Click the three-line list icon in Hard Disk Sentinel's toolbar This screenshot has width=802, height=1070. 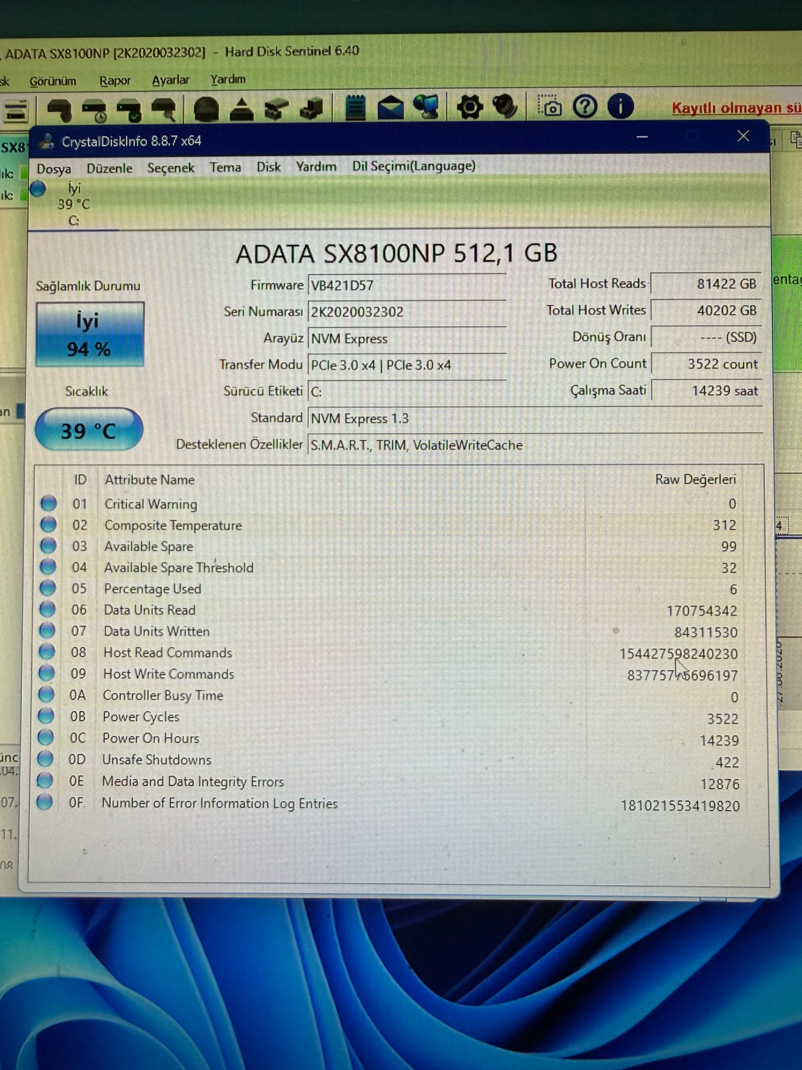[x=16, y=110]
